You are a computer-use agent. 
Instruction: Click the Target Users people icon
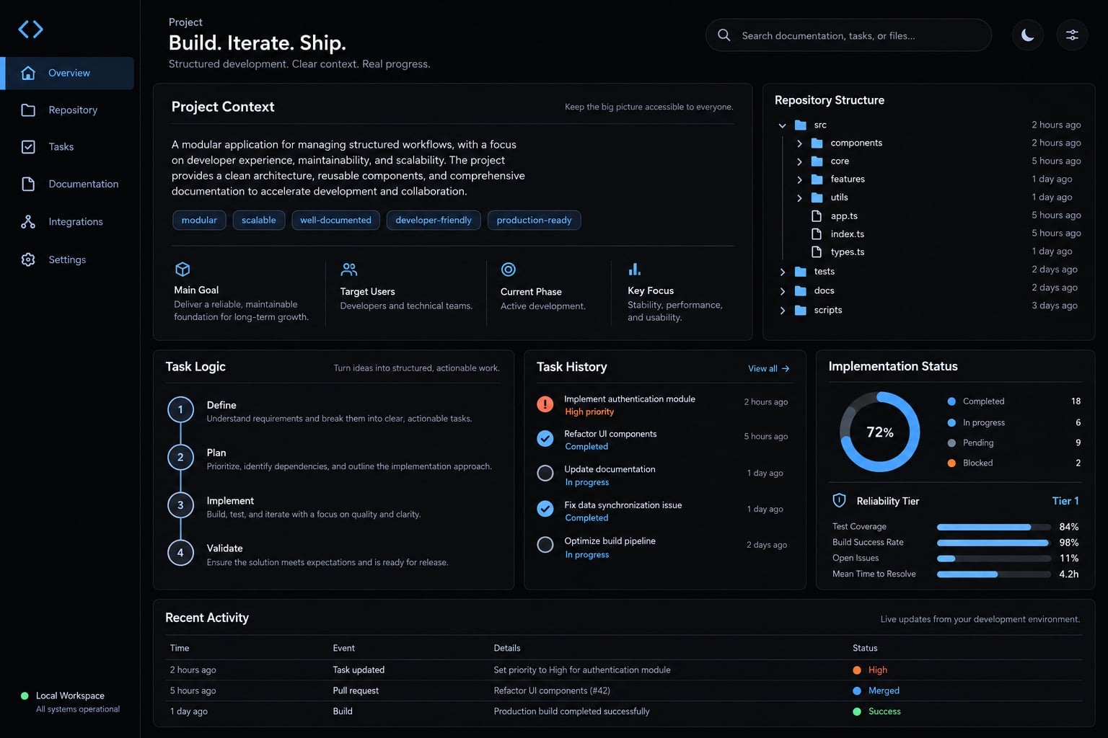coord(349,270)
